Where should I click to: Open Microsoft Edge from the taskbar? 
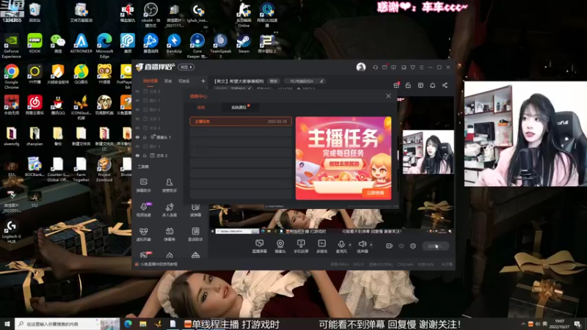point(128,324)
